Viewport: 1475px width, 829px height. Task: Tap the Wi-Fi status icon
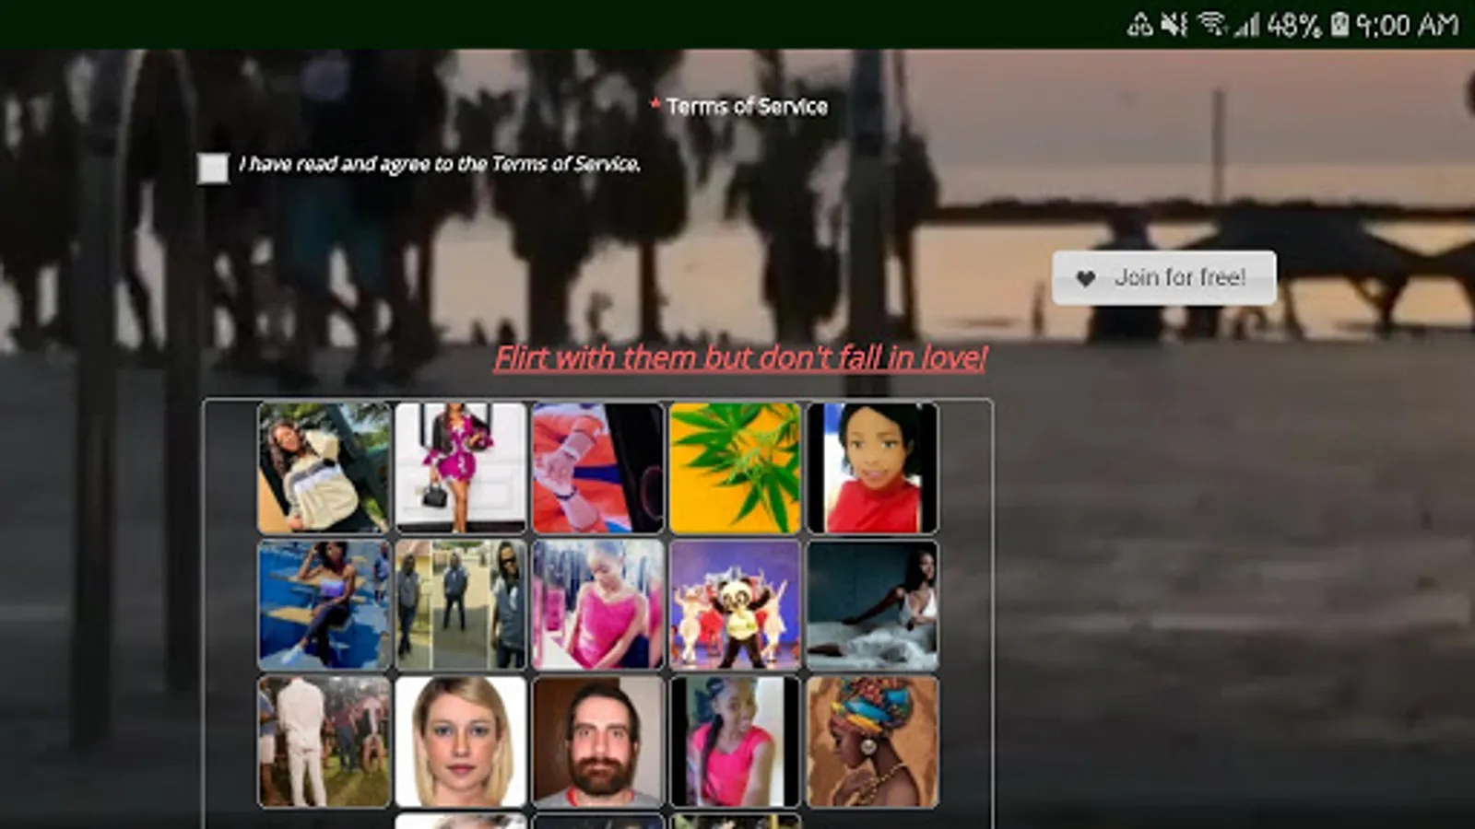[x=1211, y=24]
